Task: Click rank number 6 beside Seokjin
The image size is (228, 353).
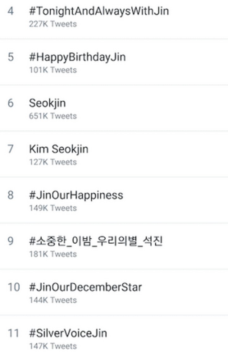Action: pyautogui.click(x=12, y=103)
